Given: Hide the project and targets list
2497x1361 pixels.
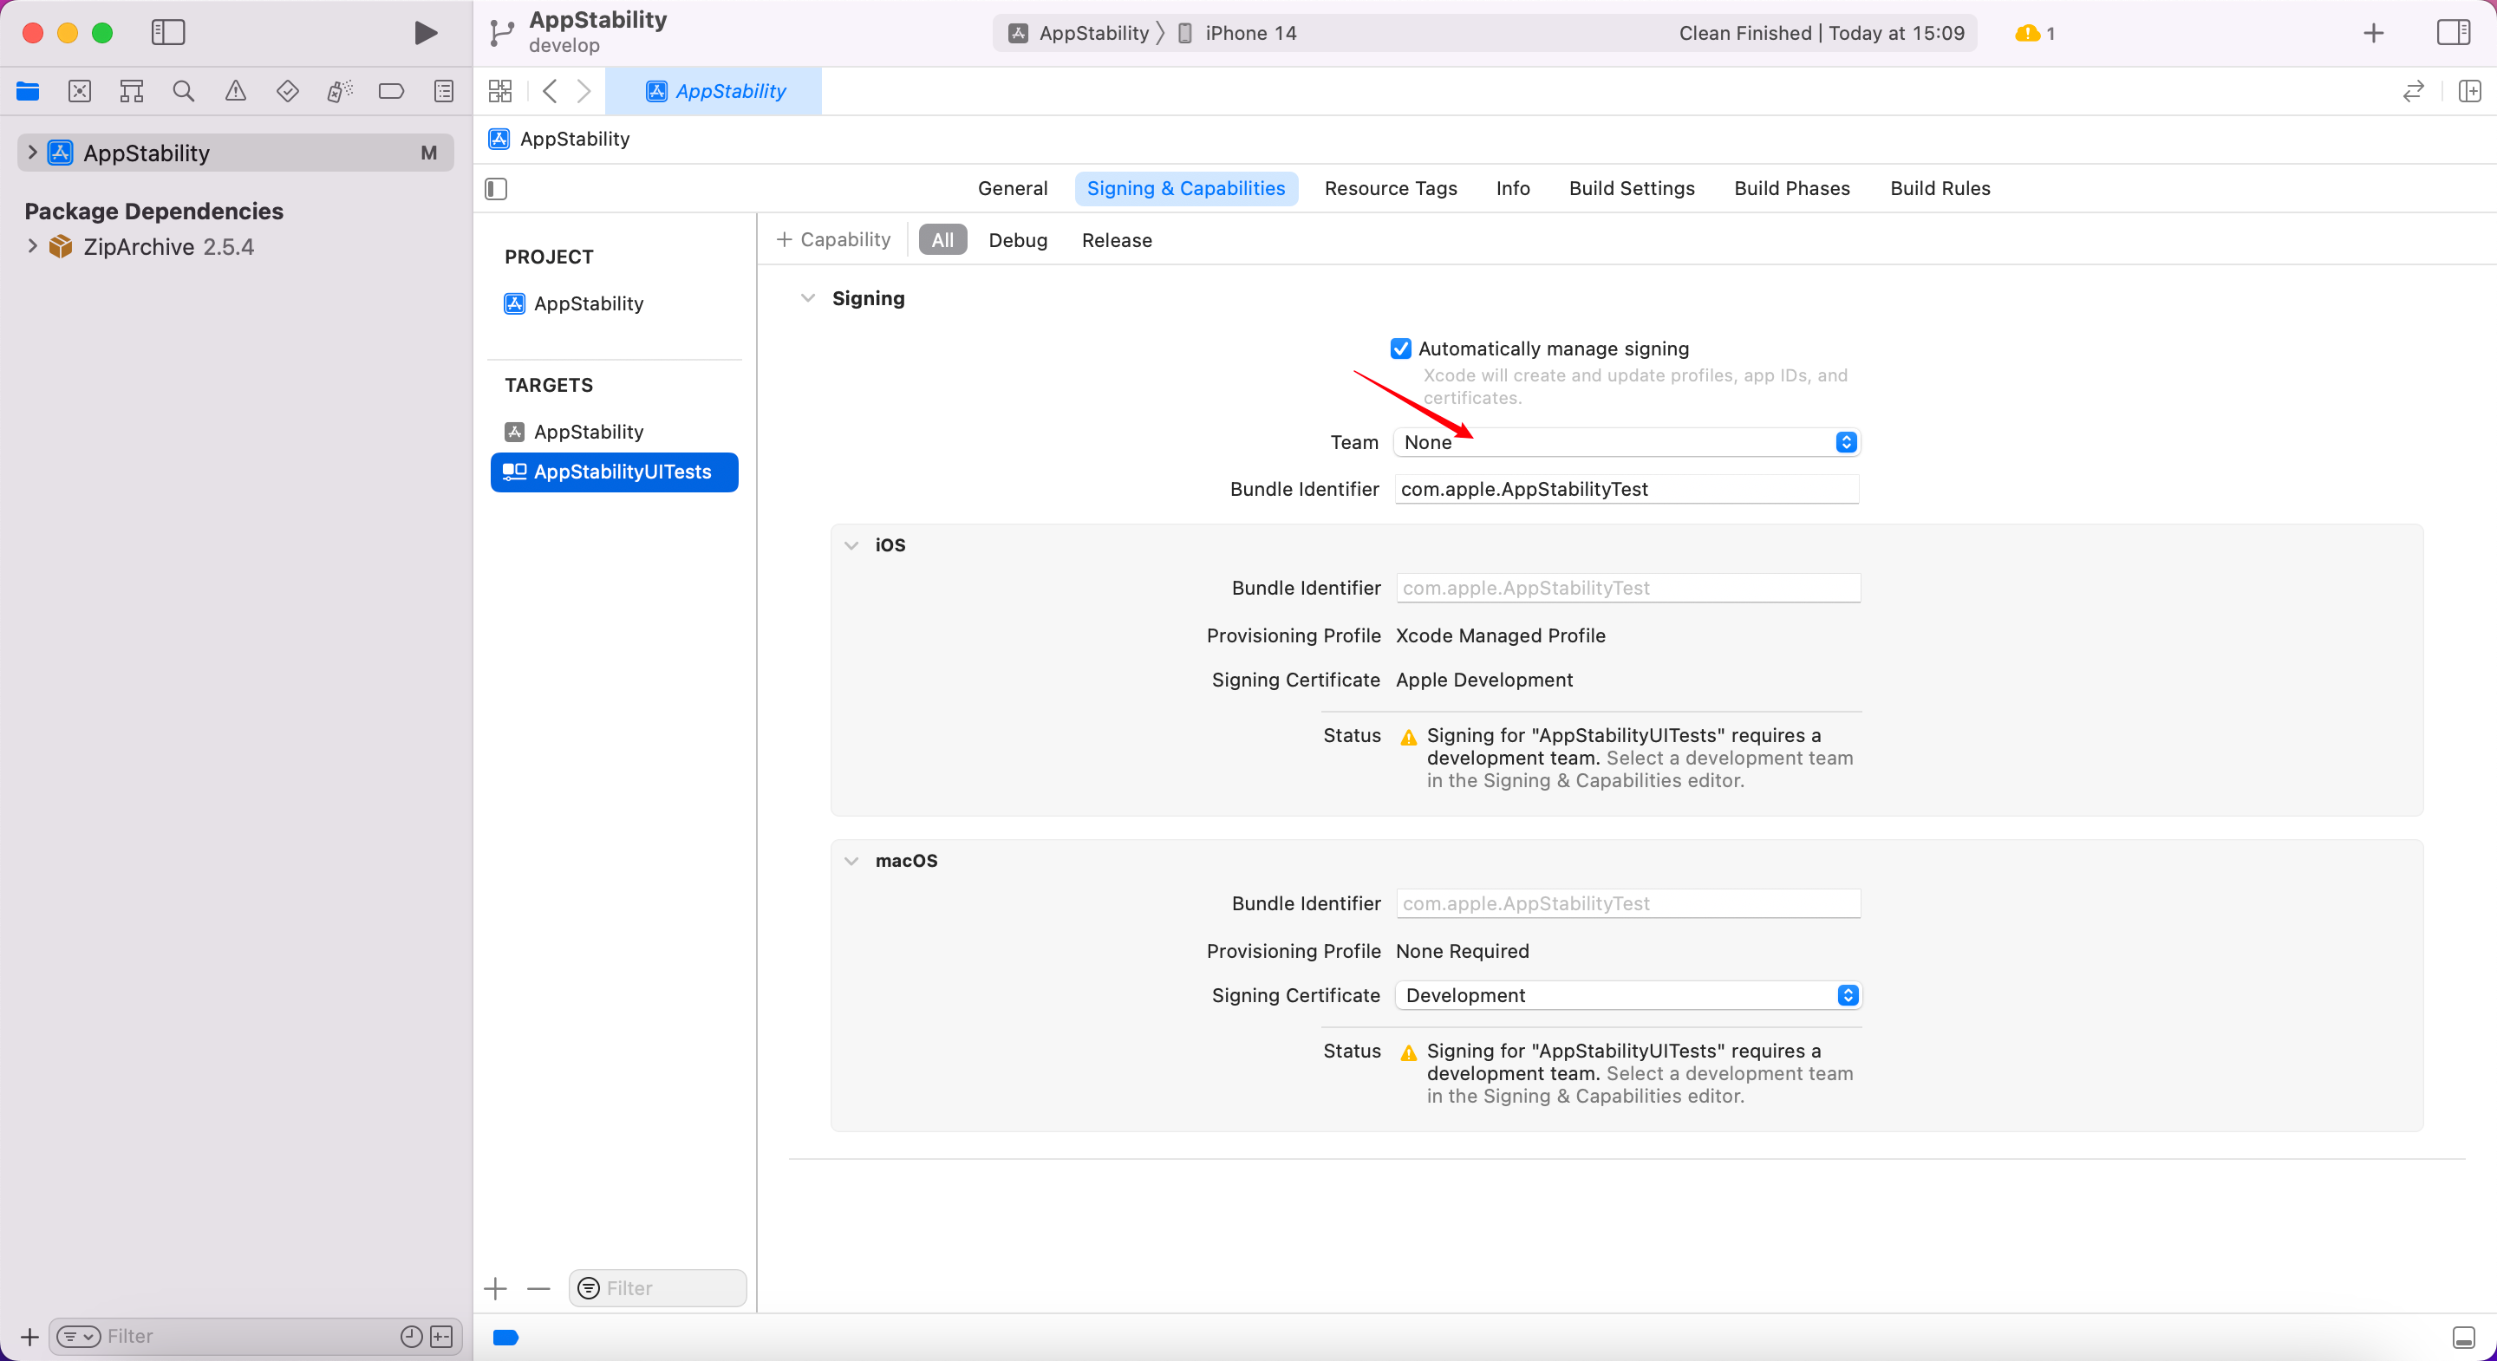Looking at the screenshot, I should click(x=496, y=188).
